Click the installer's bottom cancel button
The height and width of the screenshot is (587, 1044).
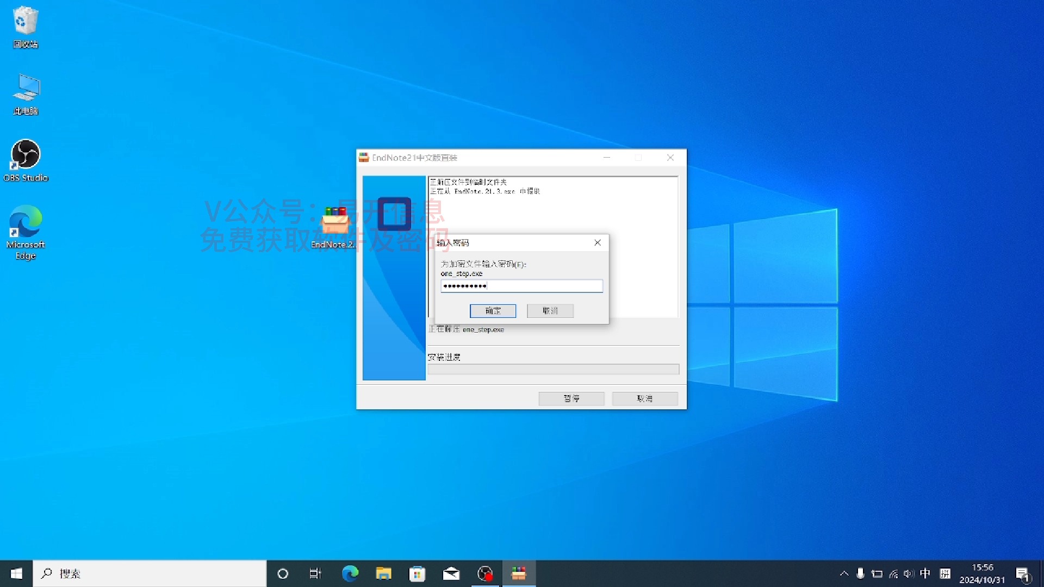point(645,398)
